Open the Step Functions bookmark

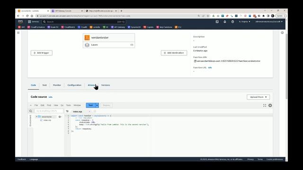click(164, 27)
